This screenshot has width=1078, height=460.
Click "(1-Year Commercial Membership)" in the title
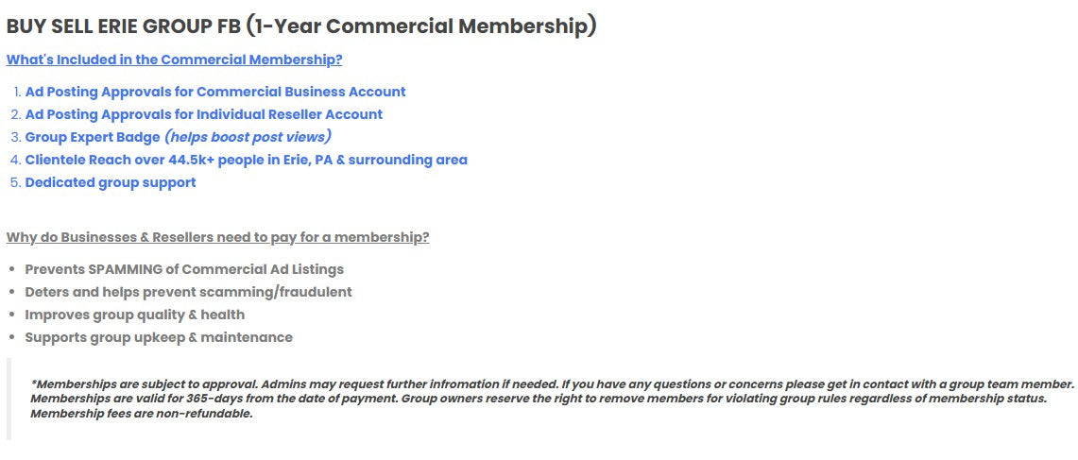(421, 26)
